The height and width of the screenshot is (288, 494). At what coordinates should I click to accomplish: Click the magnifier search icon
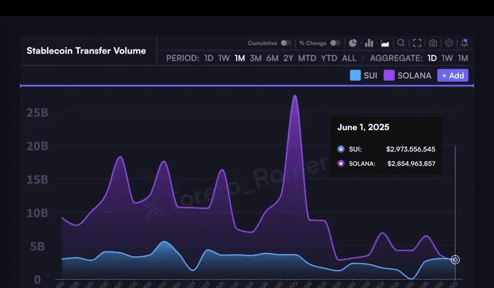coord(401,43)
